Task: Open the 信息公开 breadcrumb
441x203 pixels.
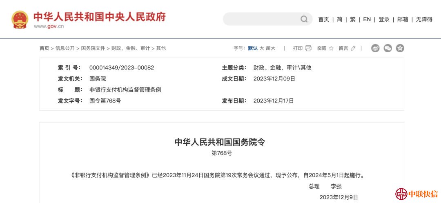Action: 65,48
